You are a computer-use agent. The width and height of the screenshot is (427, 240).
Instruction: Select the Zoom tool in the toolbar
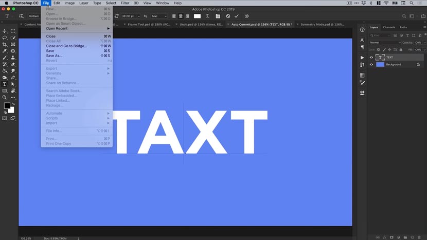5,97
